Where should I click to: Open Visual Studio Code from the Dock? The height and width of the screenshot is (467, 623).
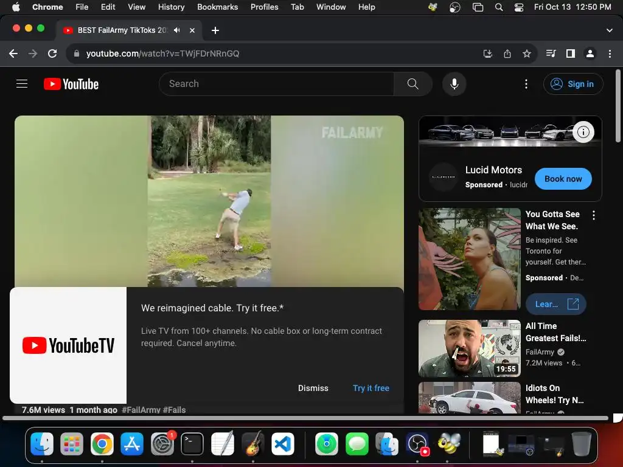pyautogui.click(x=282, y=443)
